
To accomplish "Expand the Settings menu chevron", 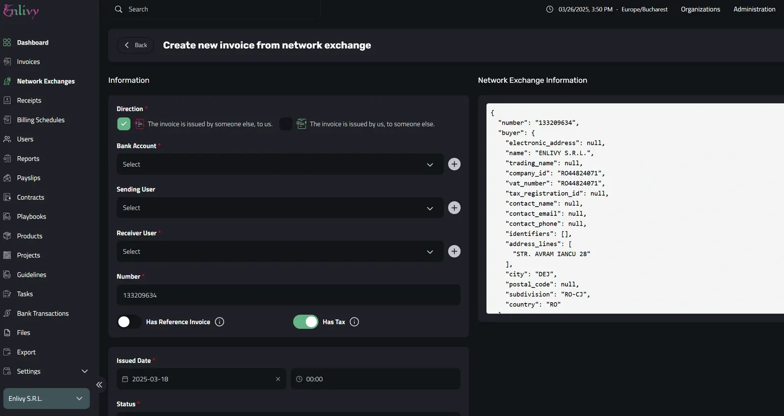I will [x=84, y=371].
